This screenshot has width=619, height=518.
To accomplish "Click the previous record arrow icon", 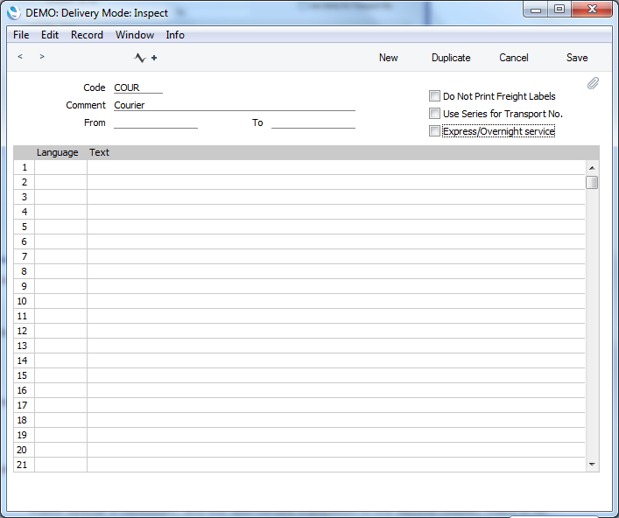I will coord(20,57).
